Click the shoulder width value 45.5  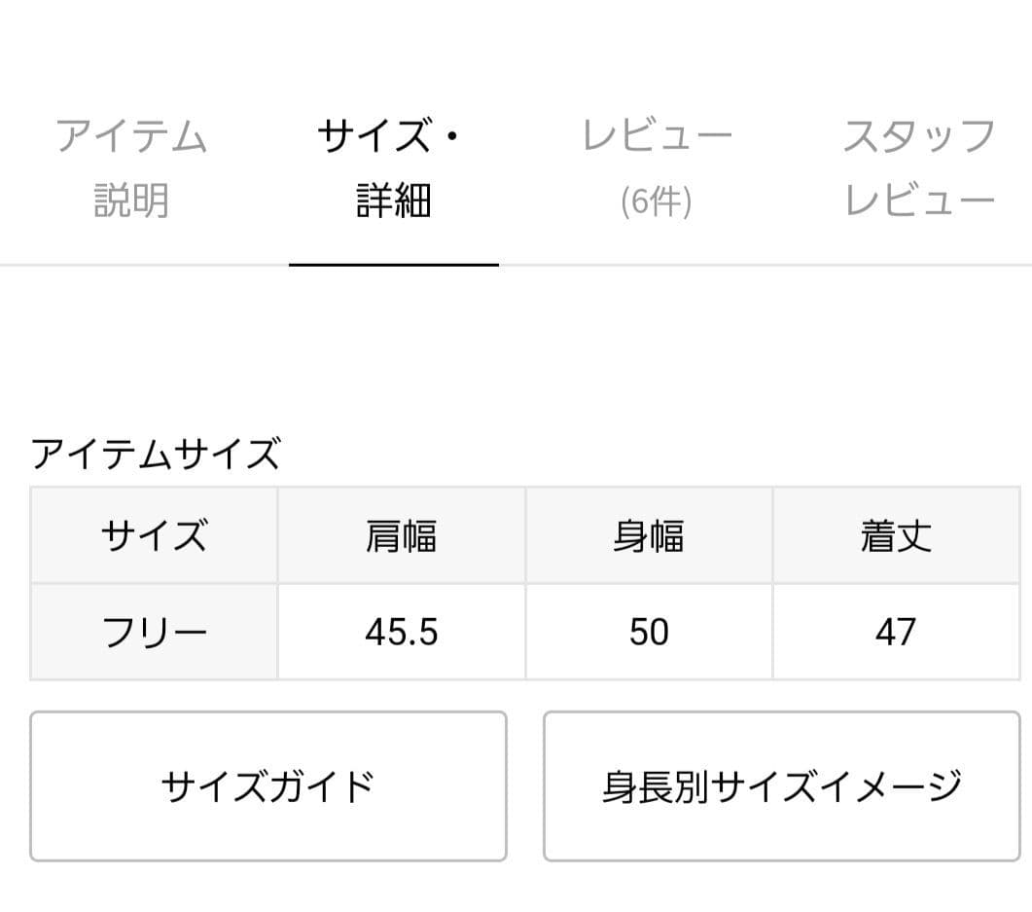403,631
